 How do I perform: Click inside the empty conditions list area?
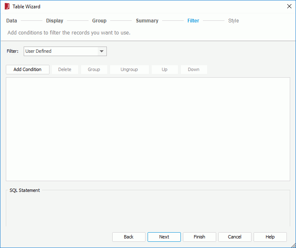pyautogui.click(x=148, y=129)
